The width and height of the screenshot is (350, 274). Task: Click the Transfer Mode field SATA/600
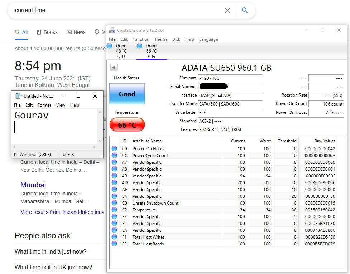pyautogui.click(x=230, y=104)
